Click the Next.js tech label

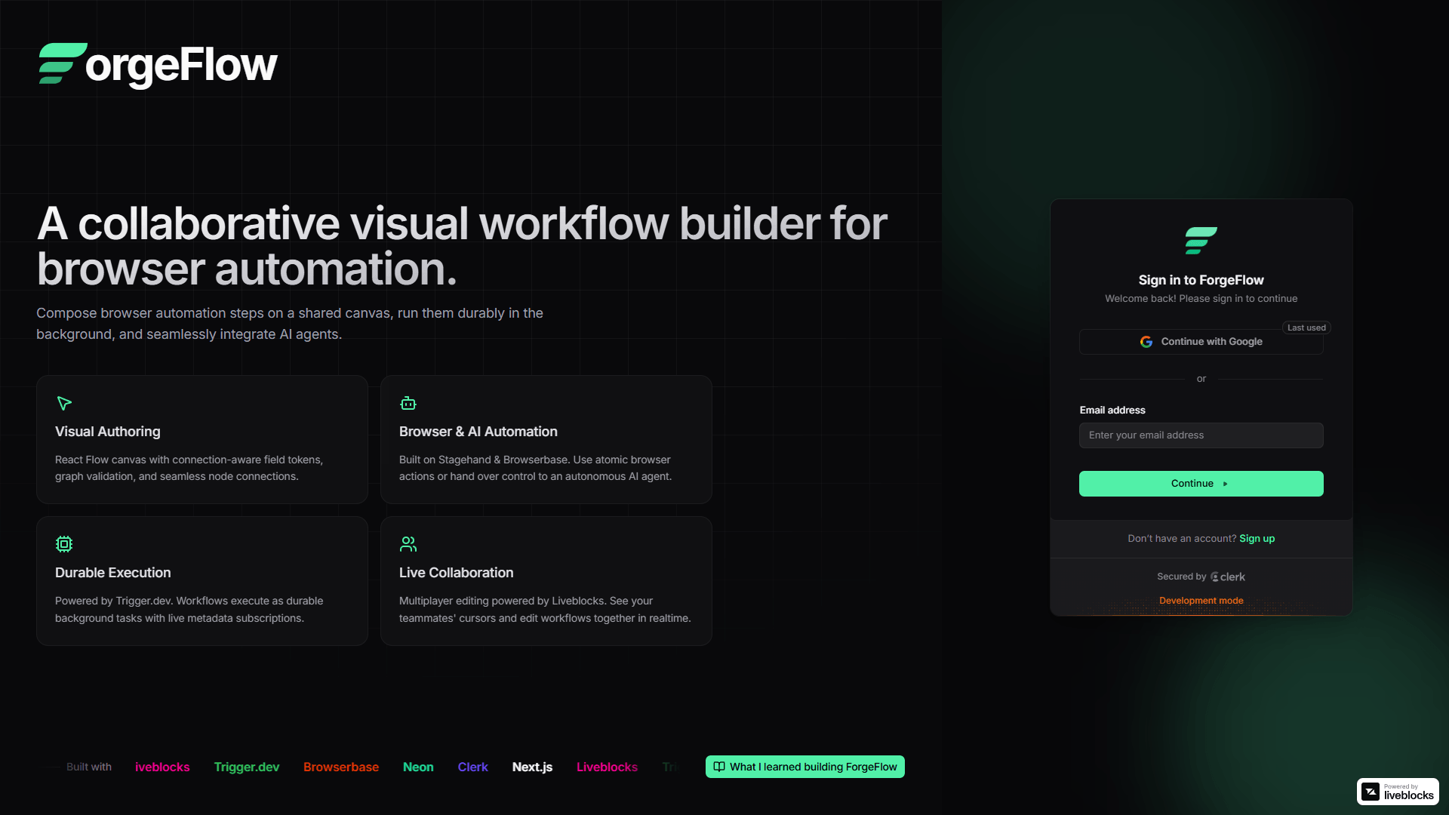532,767
